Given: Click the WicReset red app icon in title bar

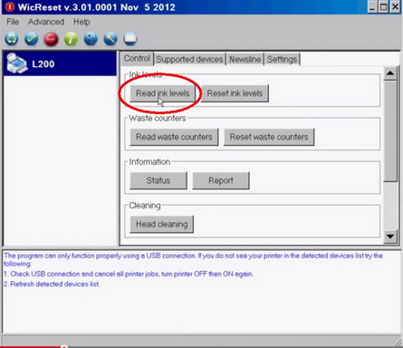Looking at the screenshot, I should click(x=10, y=6).
